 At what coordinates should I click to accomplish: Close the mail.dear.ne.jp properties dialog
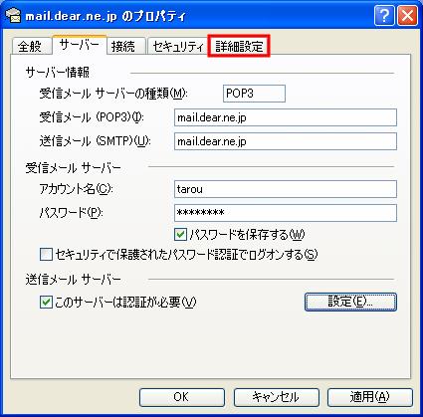coord(407,16)
